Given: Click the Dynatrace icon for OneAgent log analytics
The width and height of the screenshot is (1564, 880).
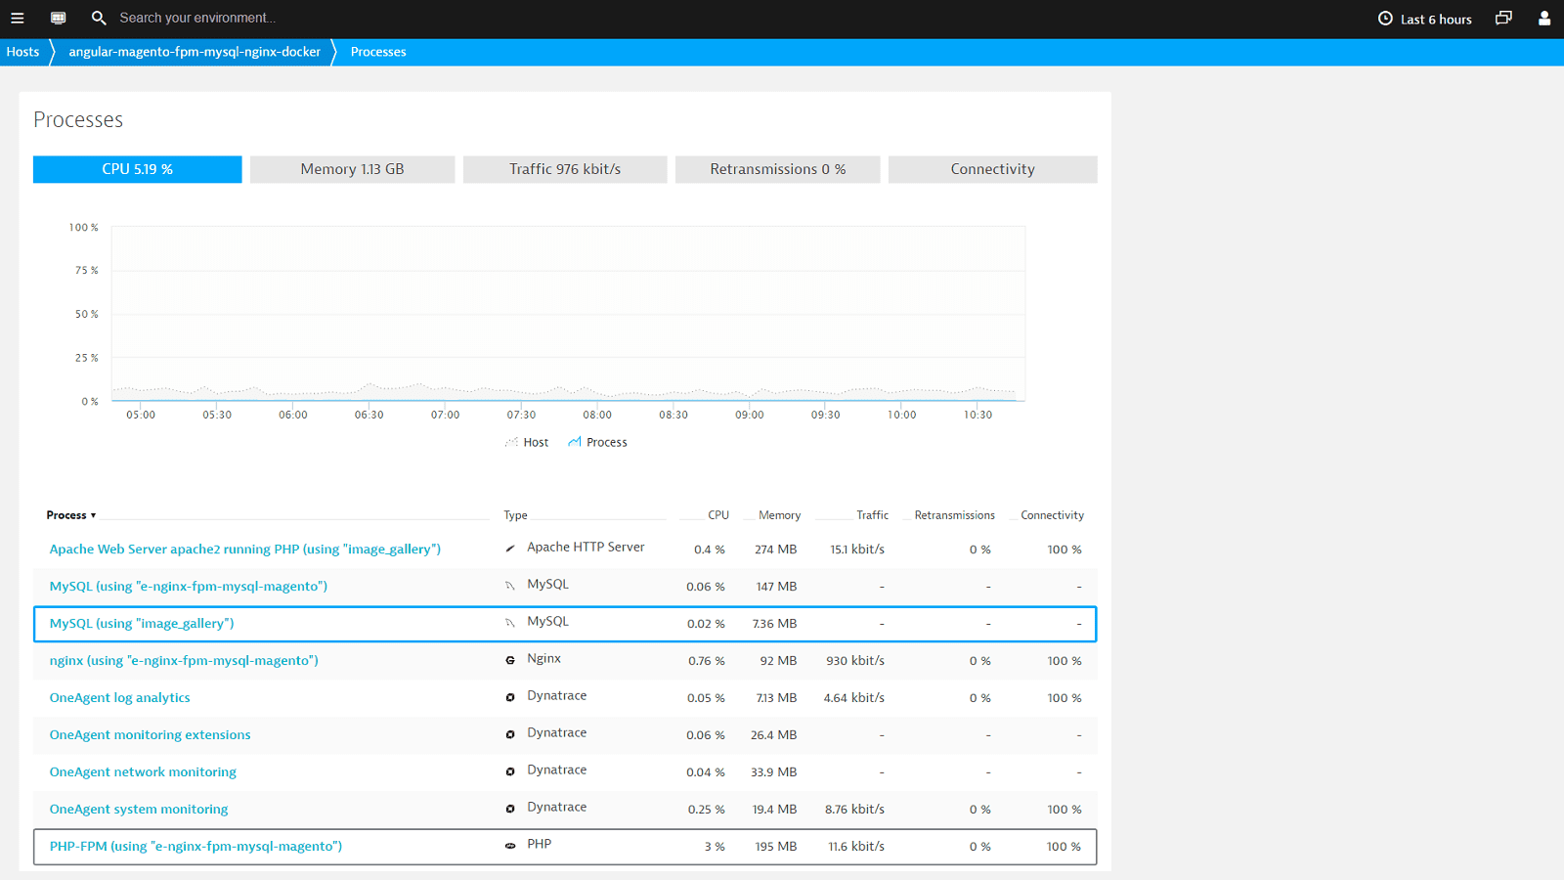Looking at the screenshot, I should pyautogui.click(x=510, y=697).
